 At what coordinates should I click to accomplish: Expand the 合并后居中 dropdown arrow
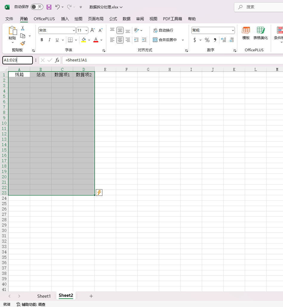(x=183, y=40)
